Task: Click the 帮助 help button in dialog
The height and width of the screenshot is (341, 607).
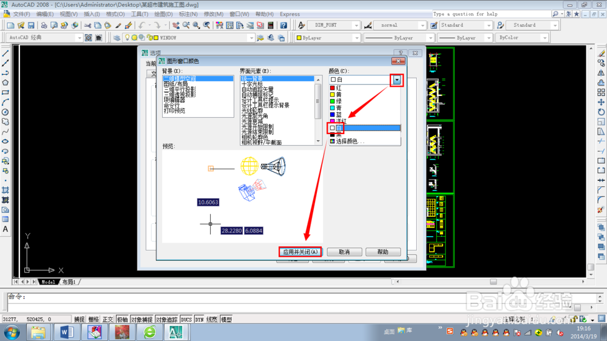Action: tap(383, 252)
